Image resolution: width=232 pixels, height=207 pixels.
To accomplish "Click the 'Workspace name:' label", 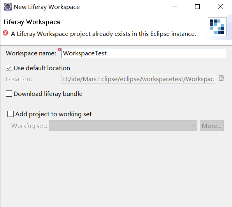I will (x=31, y=53).
